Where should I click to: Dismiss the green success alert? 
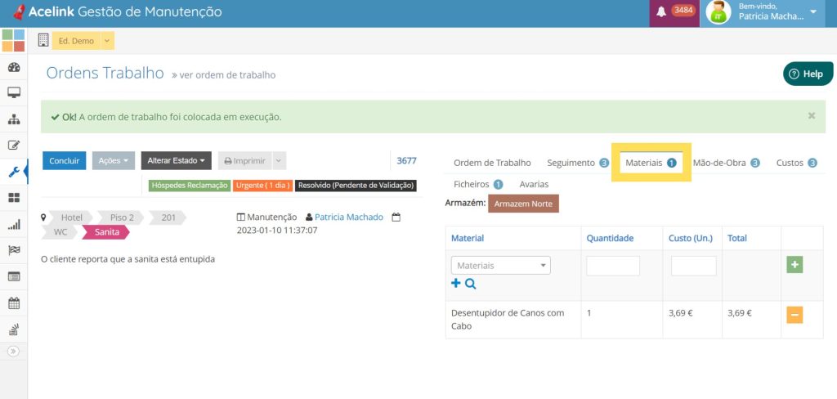click(812, 116)
